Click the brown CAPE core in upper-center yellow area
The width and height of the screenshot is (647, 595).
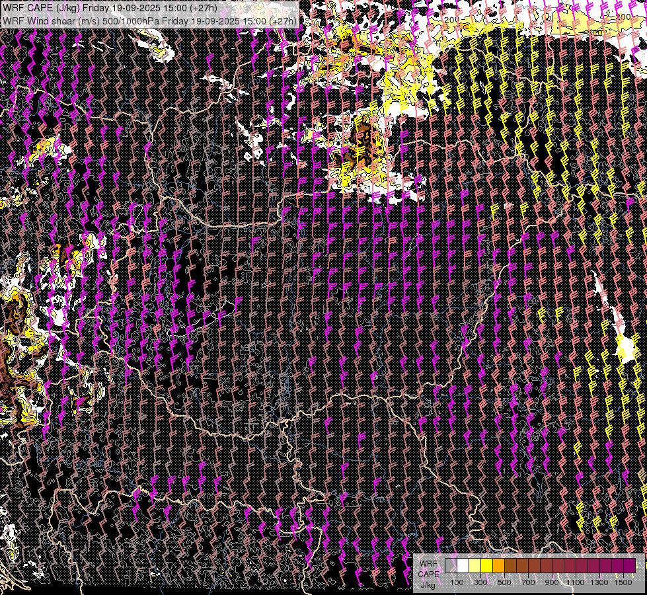(x=362, y=142)
